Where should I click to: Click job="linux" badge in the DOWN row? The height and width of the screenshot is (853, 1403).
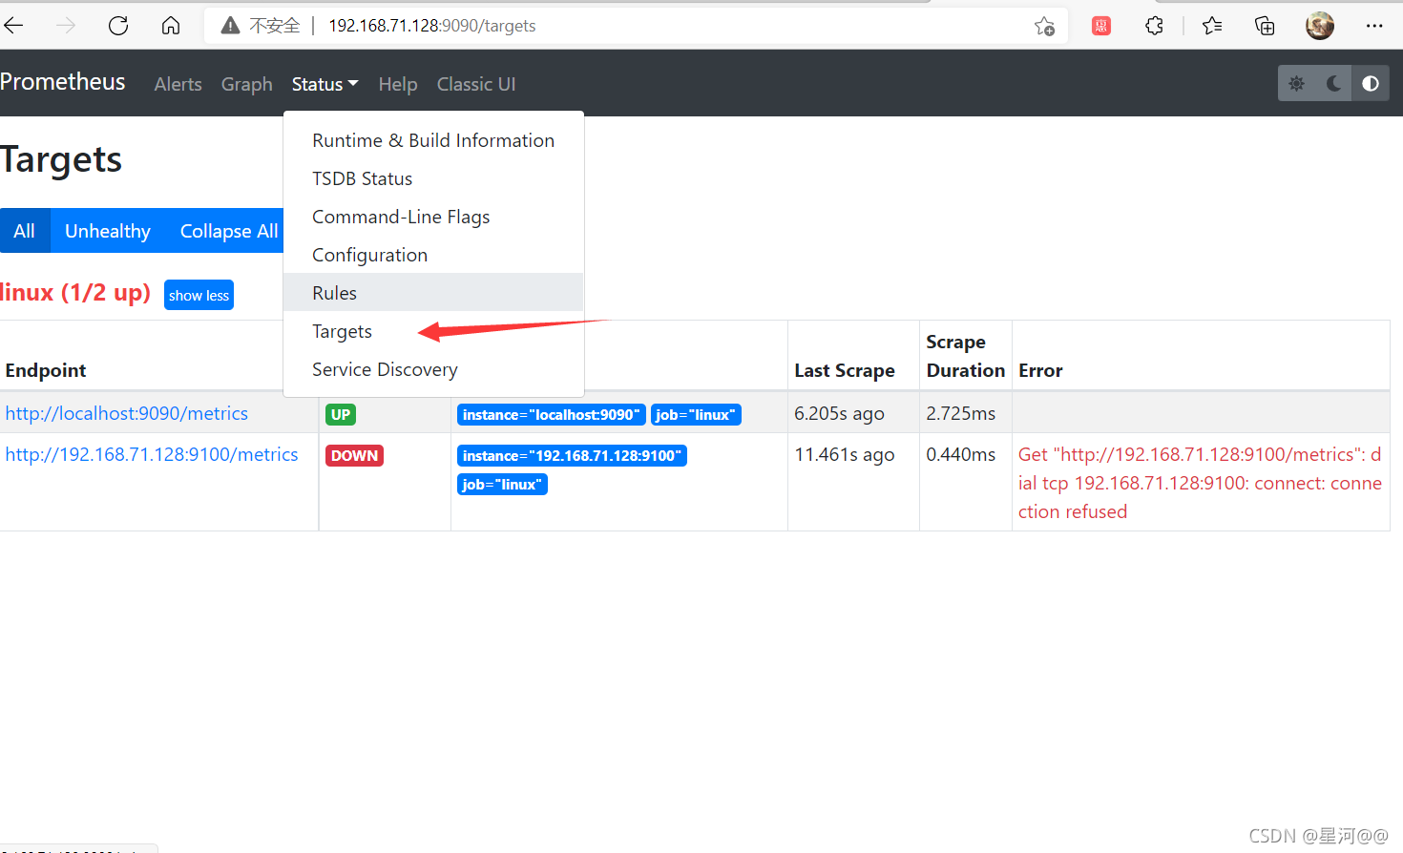(502, 484)
